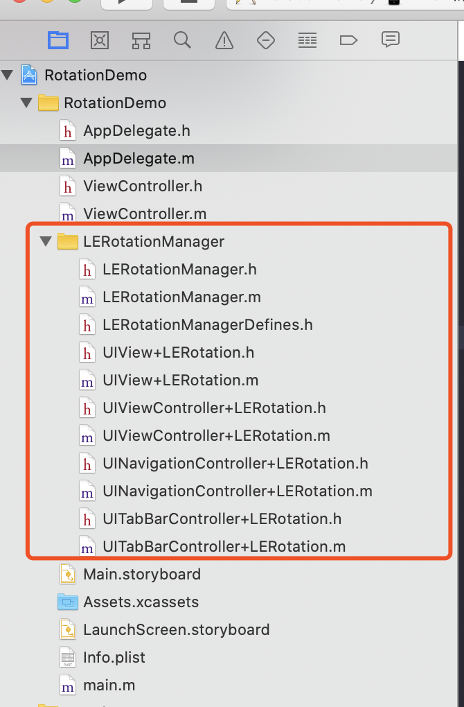Select AppDelegate.m in the file tree

click(x=139, y=158)
